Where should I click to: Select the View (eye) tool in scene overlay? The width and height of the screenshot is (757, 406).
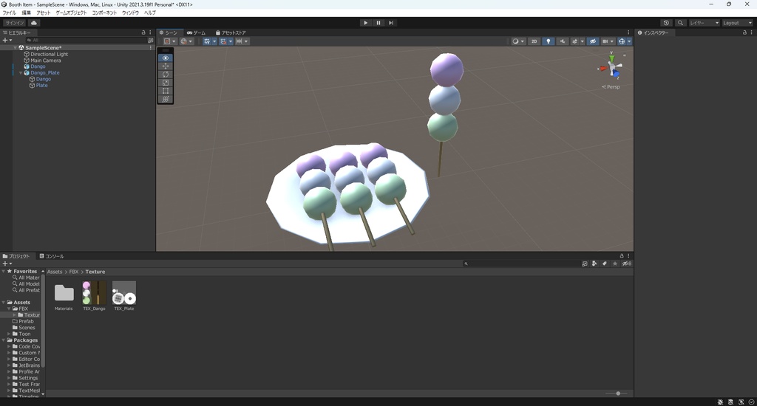pyautogui.click(x=166, y=58)
